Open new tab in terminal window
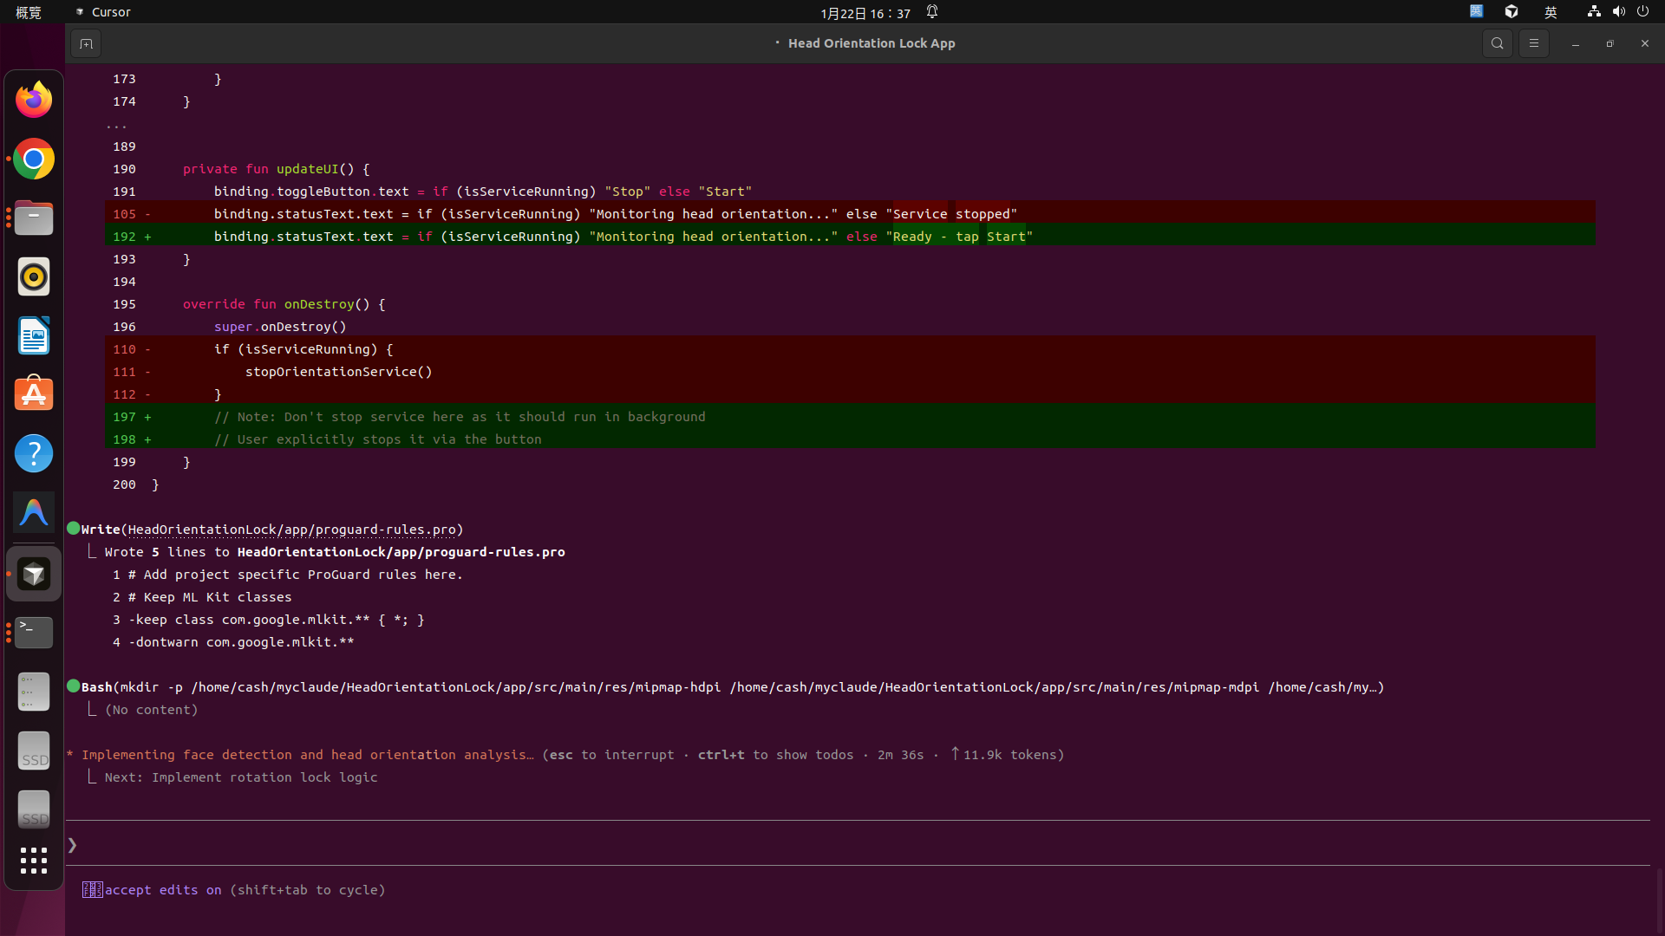Screen dimensions: 1665x936 tap(86, 43)
